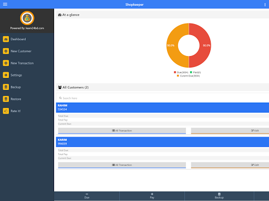Toggle the red Due legend swatch

click(x=175, y=72)
